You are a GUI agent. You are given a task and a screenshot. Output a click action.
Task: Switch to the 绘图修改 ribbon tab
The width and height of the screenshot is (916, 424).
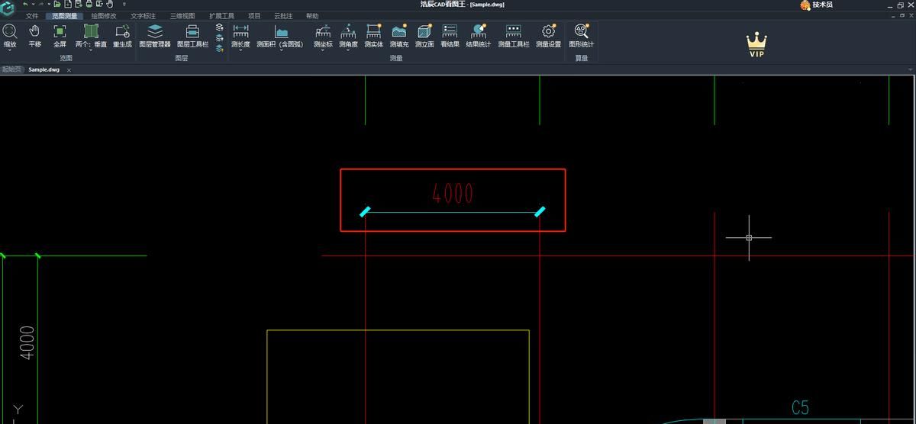[104, 16]
